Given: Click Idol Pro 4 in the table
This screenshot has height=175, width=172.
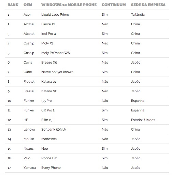Looking at the screenshot, I should pos(48,34).
